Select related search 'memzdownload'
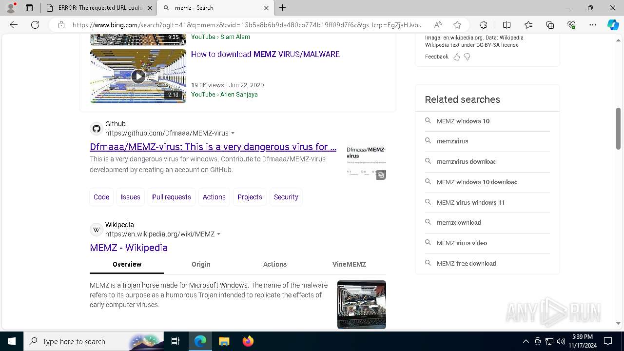624x351 pixels. tap(487, 223)
